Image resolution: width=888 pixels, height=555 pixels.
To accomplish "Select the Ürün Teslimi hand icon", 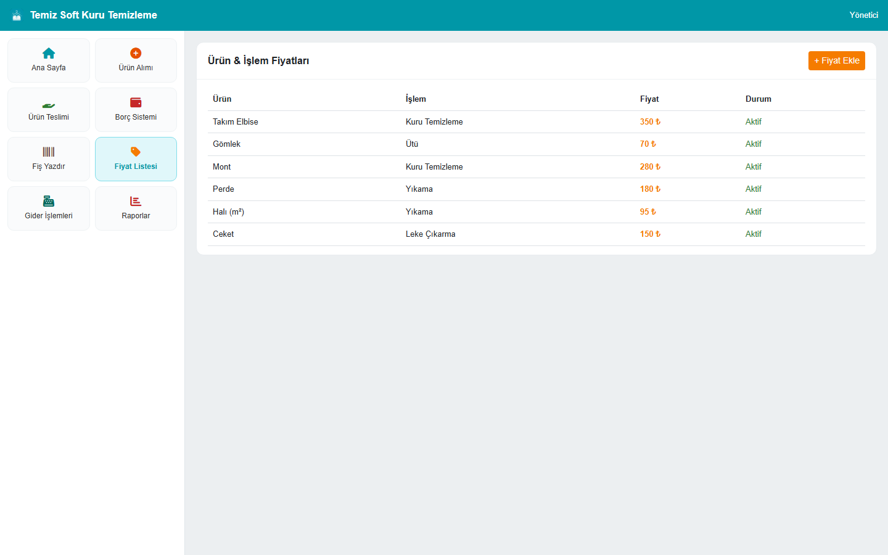I will coord(49,105).
